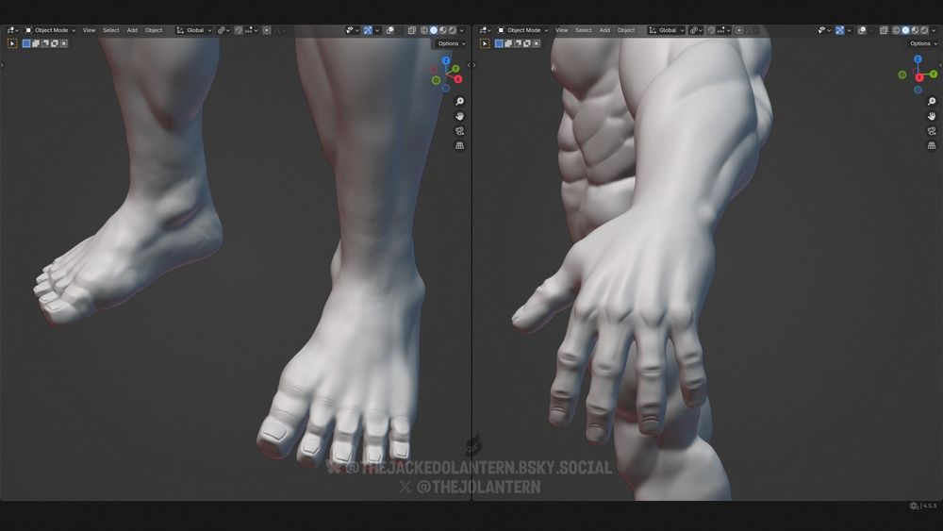
Task: Toggle overlays button in right viewport
Action: [x=862, y=30]
